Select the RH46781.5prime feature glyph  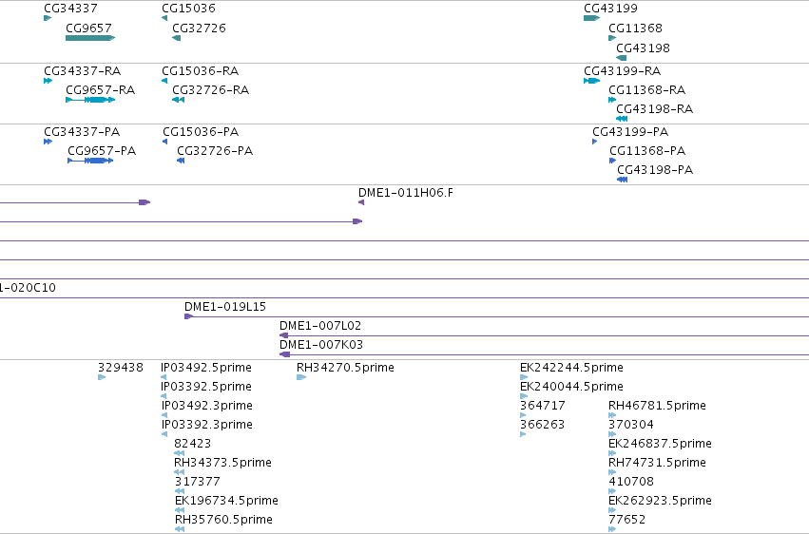(612, 415)
